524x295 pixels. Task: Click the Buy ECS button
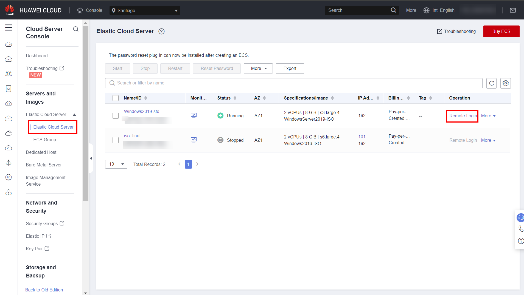[501, 31]
